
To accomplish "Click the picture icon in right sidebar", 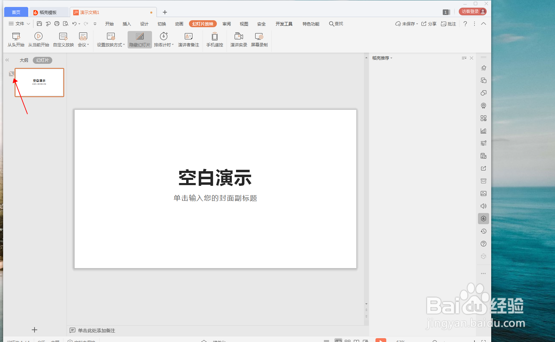I will (484, 193).
